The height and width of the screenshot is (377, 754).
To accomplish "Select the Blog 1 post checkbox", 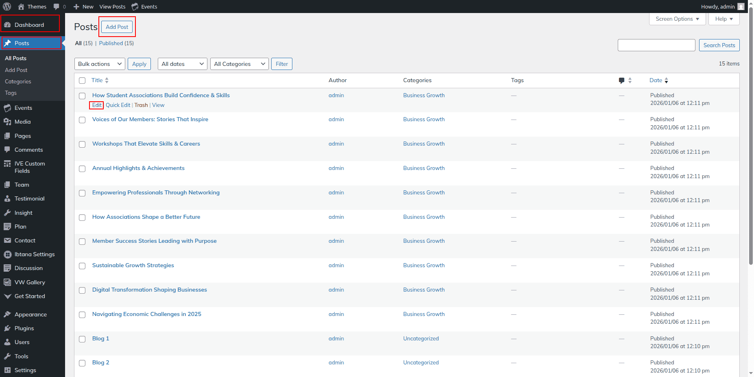I will click(x=82, y=339).
